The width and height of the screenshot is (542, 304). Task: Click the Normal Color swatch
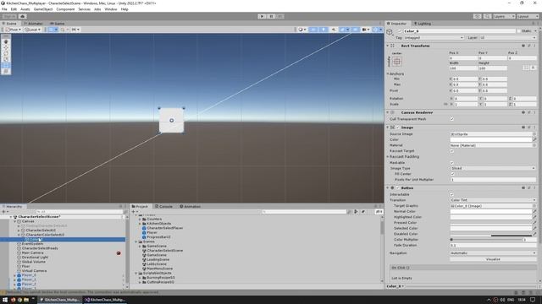click(x=491, y=211)
